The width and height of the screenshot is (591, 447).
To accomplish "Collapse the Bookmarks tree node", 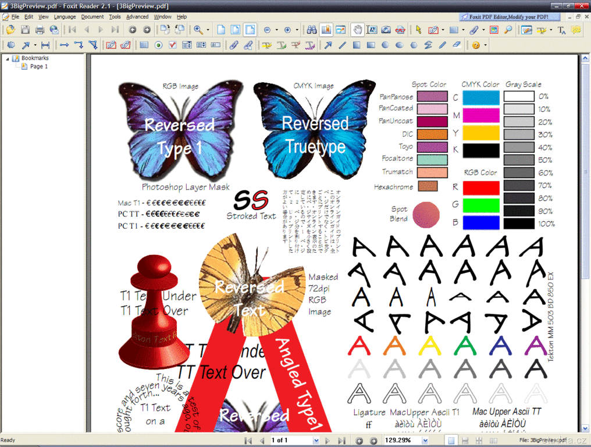I will [x=8, y=58].
